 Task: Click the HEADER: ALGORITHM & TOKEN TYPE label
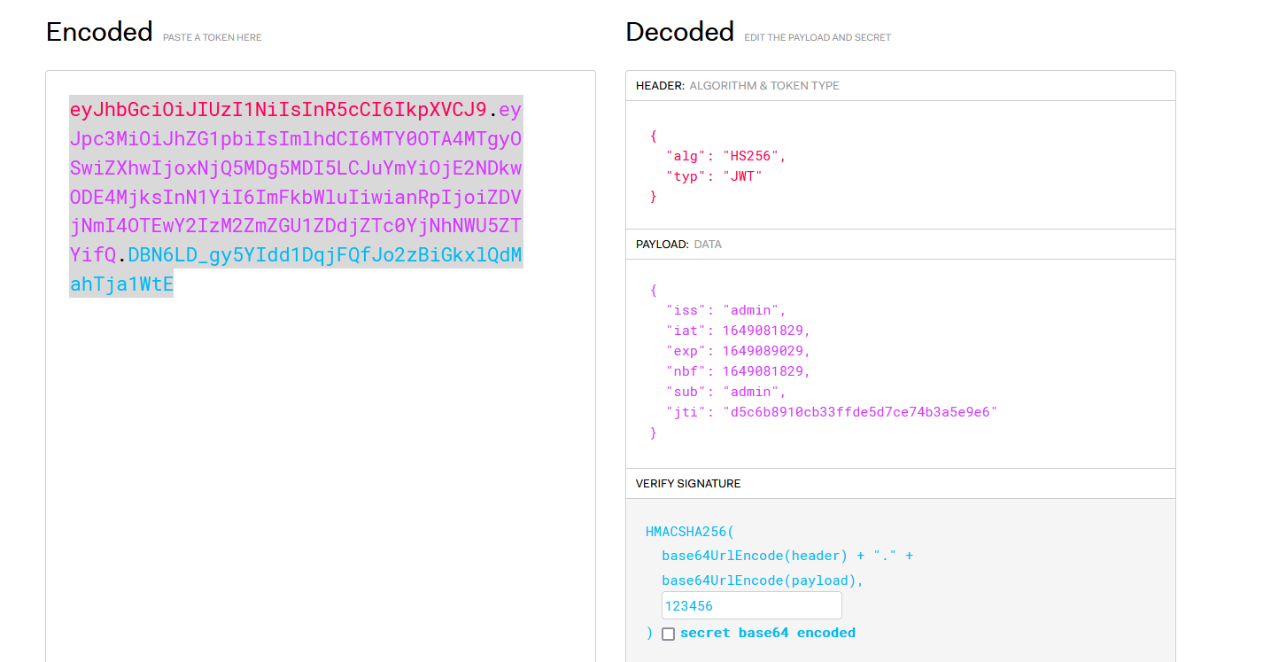737,86
